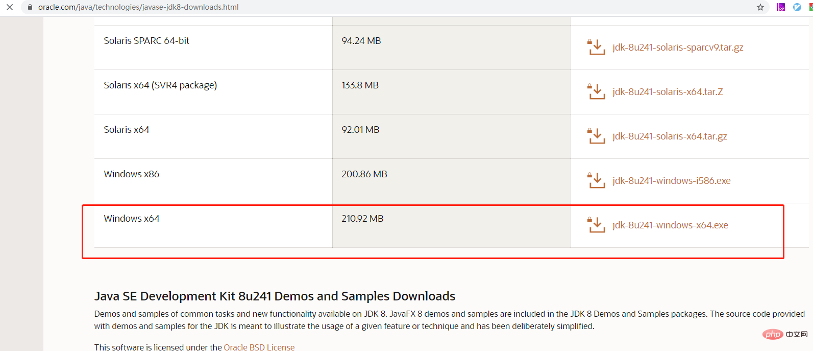
Task: Download jdk-8u241-solaris-sparcv9.tar.gz
Action: 678,48
